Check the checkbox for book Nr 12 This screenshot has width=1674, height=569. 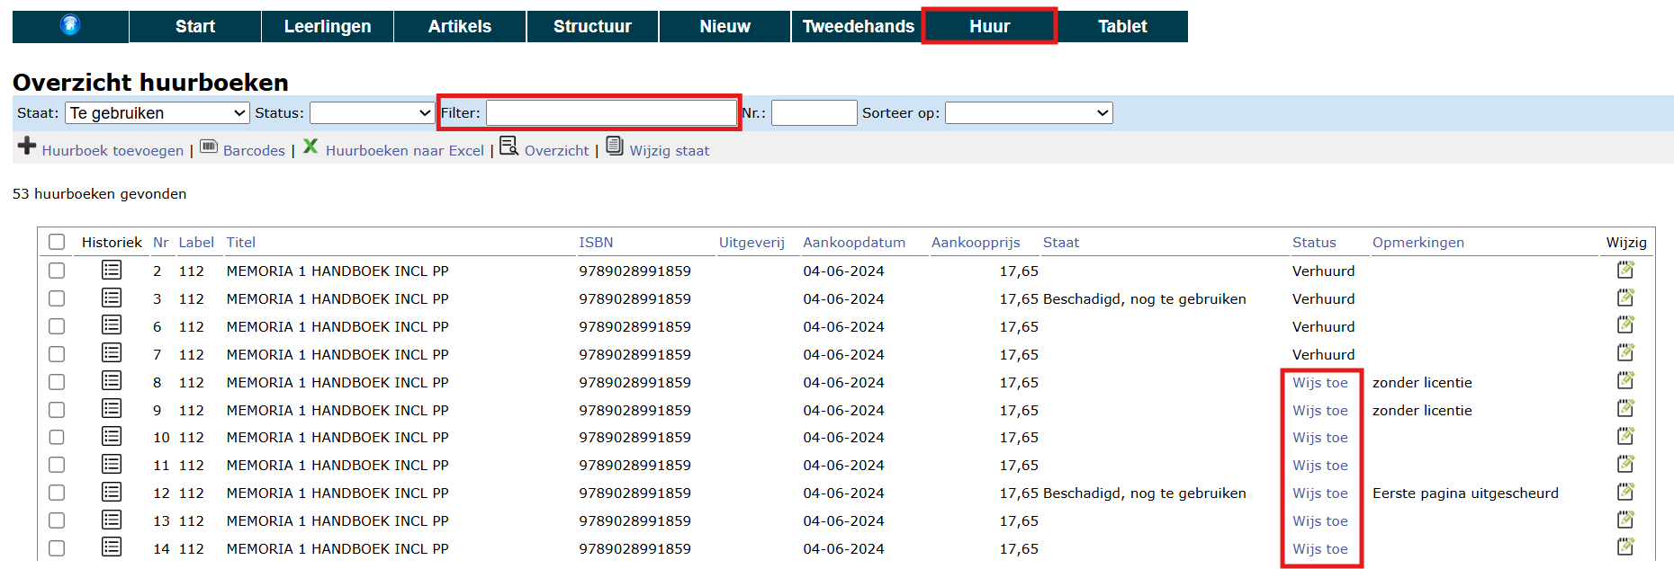click(57, 493)
